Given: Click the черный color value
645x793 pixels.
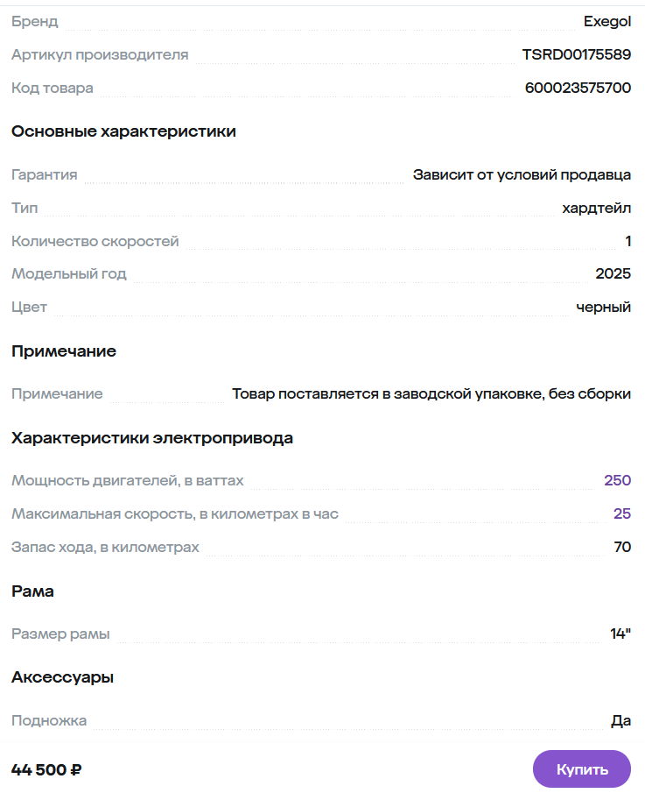Looking at the screenshot, I should pyautogui.click(x=603, y=307).
